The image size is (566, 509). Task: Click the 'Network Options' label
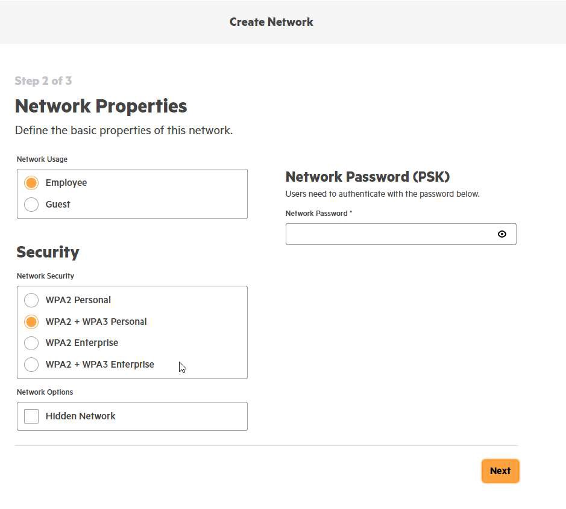coord(45,392)
